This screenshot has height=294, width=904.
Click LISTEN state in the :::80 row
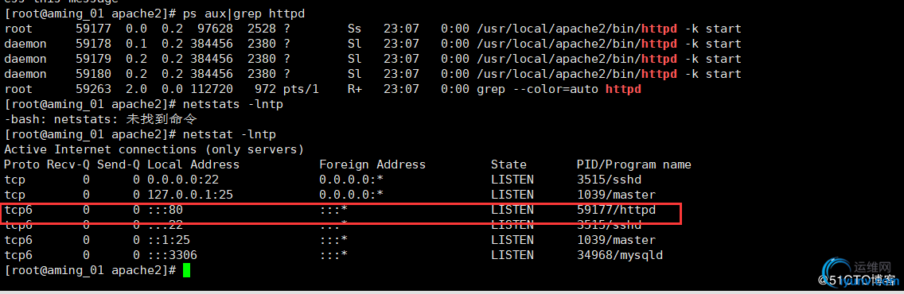click(512, 210)
